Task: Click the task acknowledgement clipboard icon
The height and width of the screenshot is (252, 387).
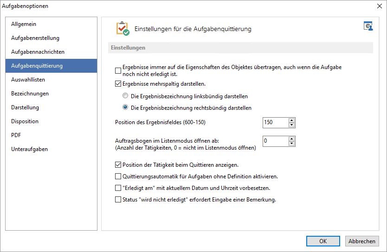Action: pyautogui.click(x=123, y=29)
